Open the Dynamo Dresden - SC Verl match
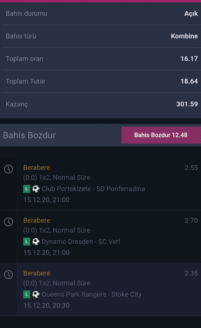This screenshot has width=201, height=328. (81, 241)
